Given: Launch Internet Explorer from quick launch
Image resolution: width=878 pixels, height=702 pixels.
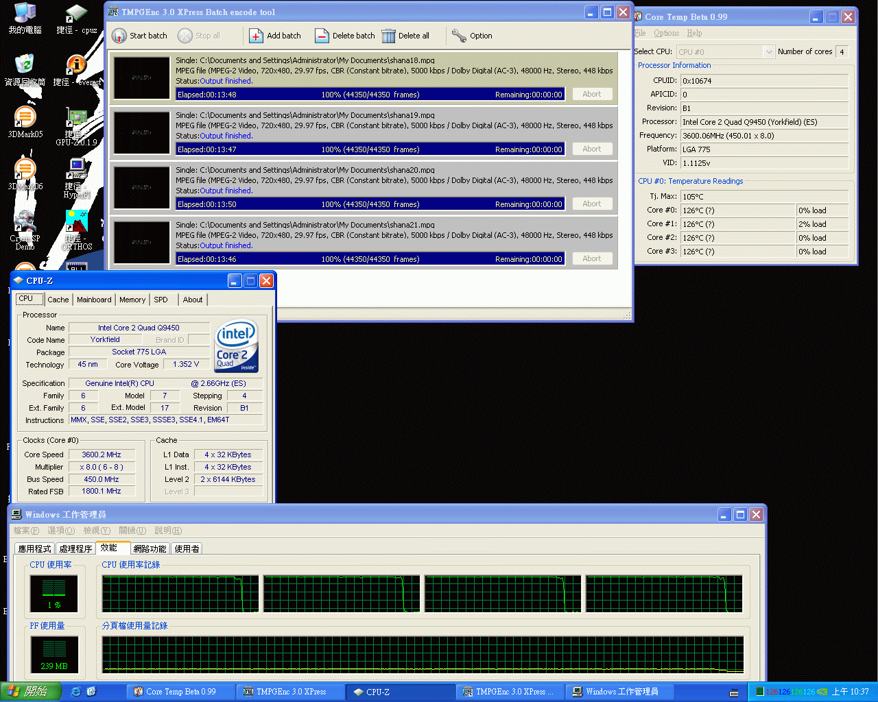Looking at the screenshot, I should [x=76, y=692].
